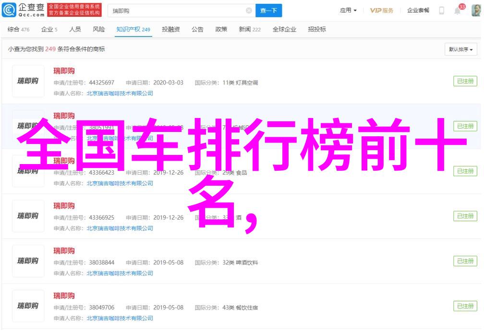
Task: Click class text 43类 餐饮住宿
Action: pyautogui.click(x=240, y=308)
